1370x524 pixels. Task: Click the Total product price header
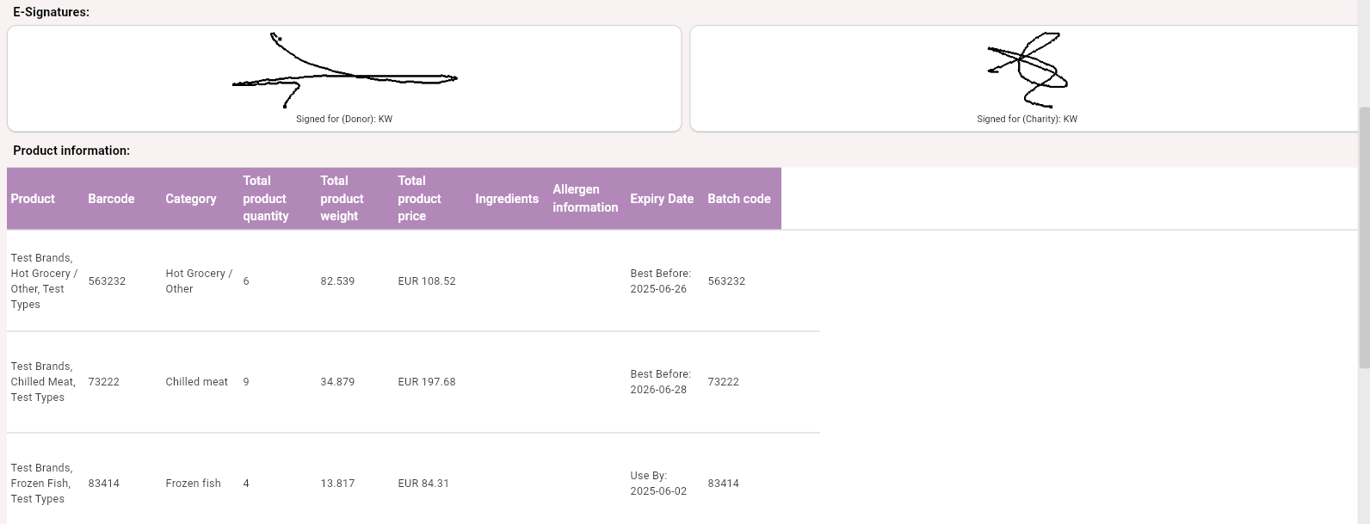[419, 199]
